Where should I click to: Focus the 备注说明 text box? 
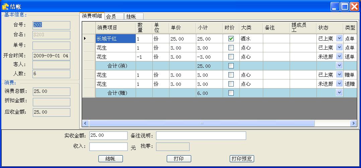point(201,135)
